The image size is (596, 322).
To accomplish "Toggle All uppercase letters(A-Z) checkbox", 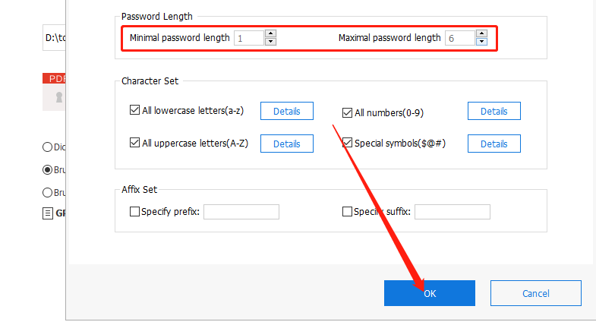I will click(135, 142).
